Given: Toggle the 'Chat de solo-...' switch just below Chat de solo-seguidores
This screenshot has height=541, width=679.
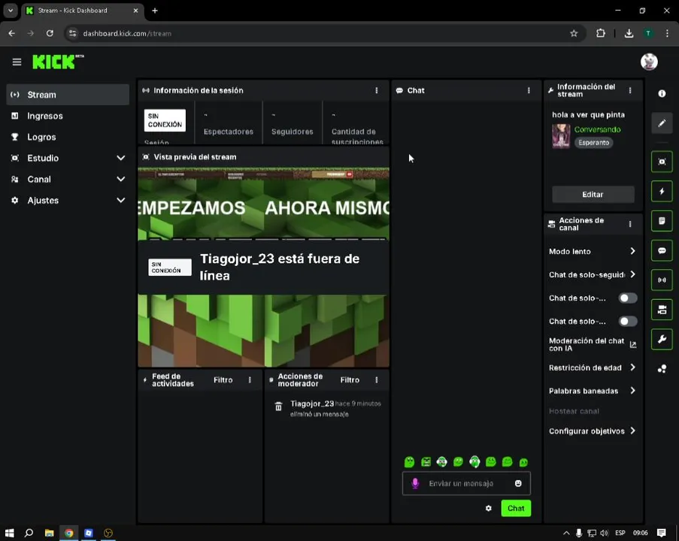Looking at the screenshot, I should coord(627,298).
